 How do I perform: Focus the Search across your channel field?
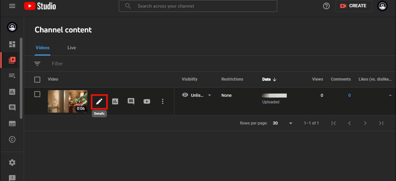[x=198, y=6]
